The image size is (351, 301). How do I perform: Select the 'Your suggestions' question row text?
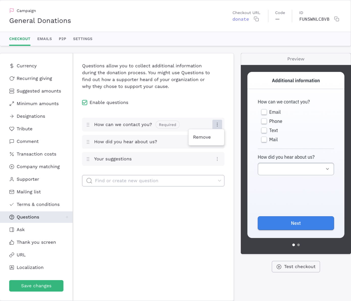[x=113, y=159]
